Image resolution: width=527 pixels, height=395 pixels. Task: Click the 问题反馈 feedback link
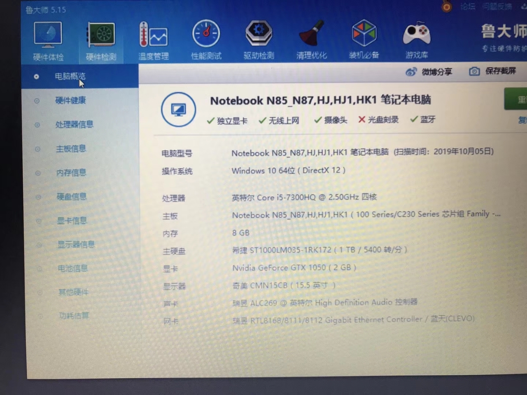tap(497, 6)
